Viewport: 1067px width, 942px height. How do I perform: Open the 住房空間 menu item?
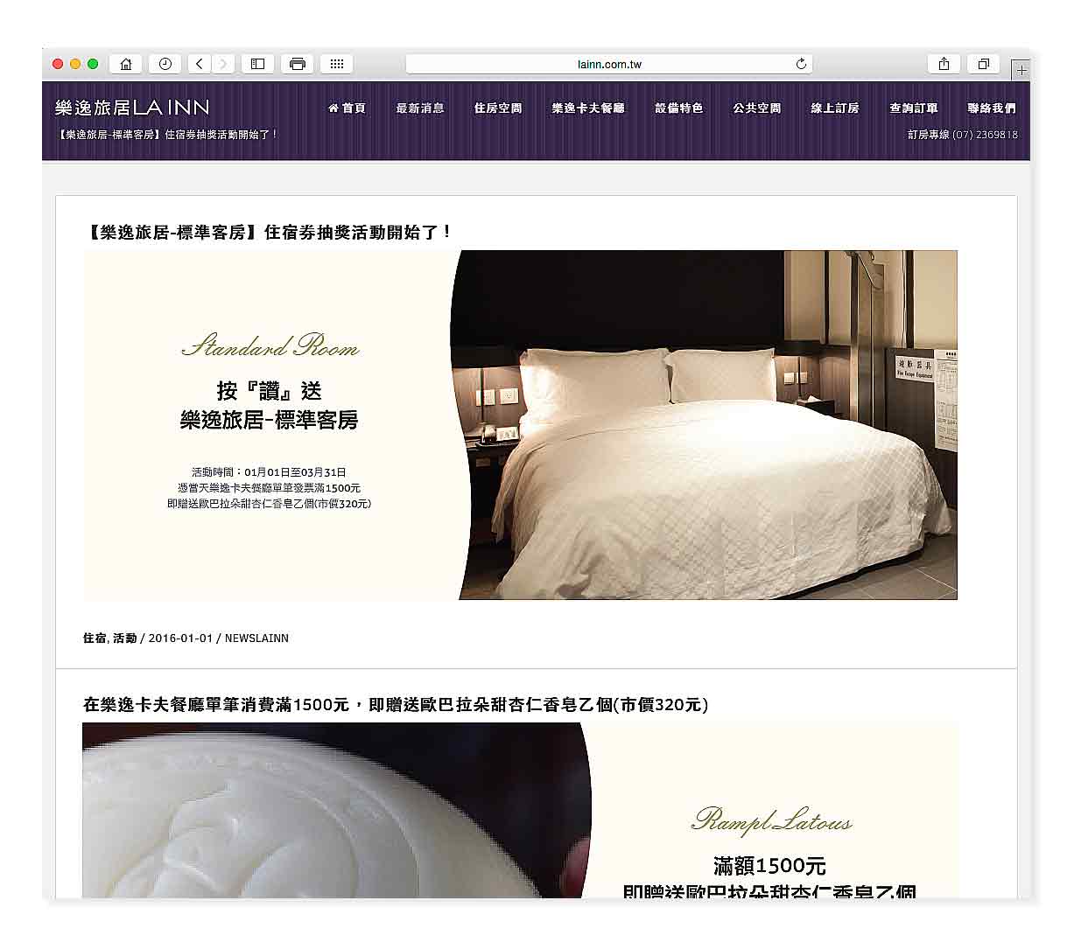498,108
